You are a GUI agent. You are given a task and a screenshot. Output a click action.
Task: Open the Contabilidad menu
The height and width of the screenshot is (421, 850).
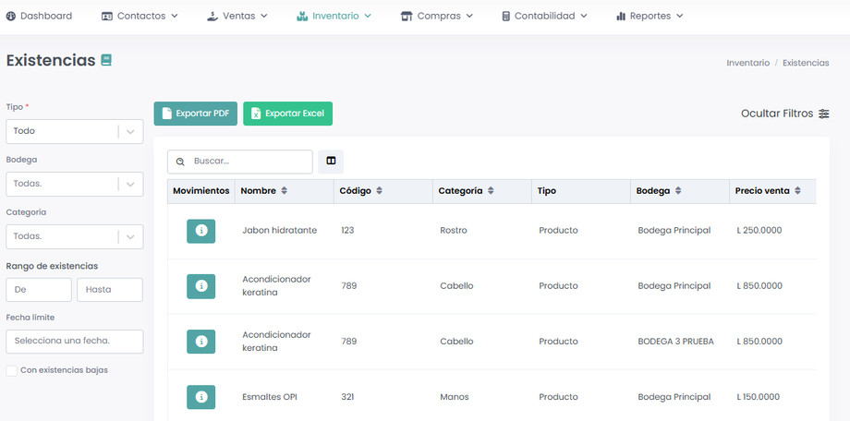click(543, 16)
